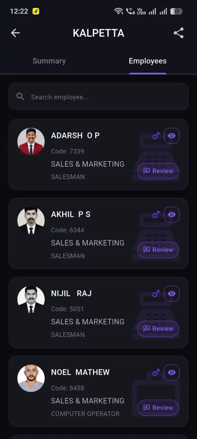
Task: Review employee AKHIL P S
Action: click(158, 250)
